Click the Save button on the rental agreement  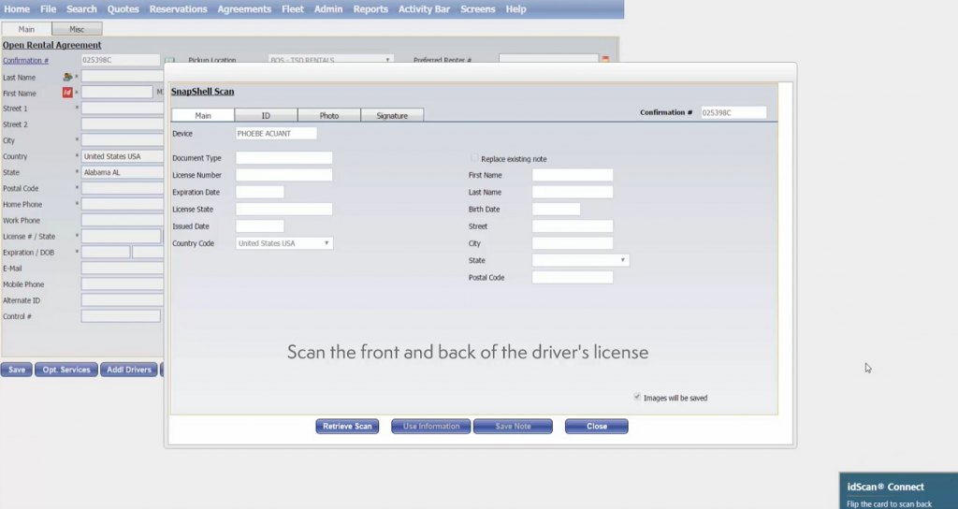[17, 369]
